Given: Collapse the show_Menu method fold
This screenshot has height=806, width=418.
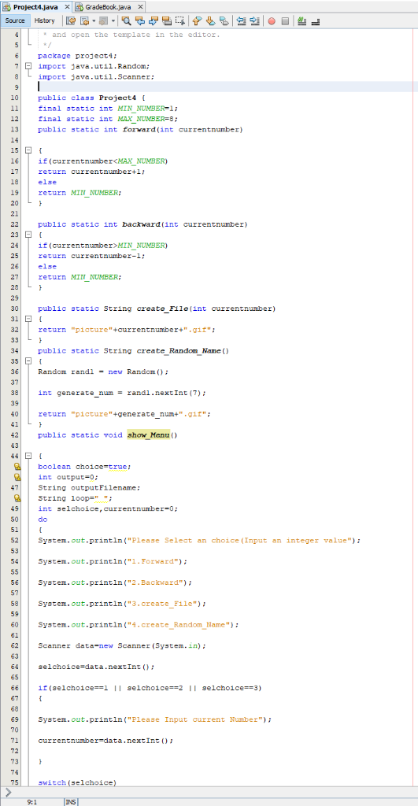Looking at the screenshot, I should coord(28,456).
